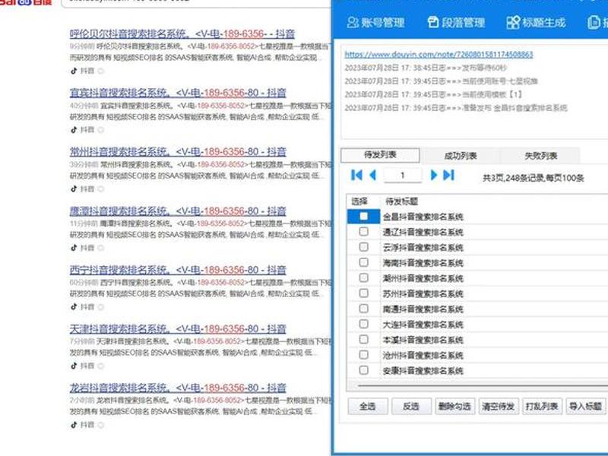This screenshot has height=456, width=608.
Task: Click the 选择 column header
Action: click(x=359, y=201)
